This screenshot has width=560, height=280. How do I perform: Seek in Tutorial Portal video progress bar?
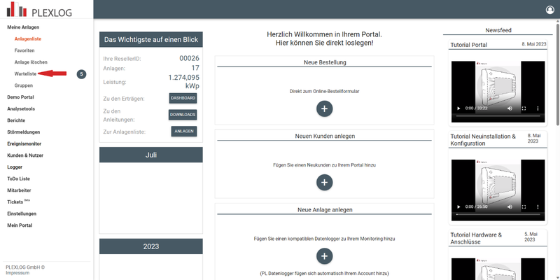coord(498,115)
